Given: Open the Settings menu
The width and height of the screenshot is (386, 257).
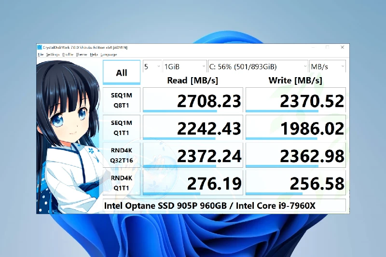Looking at the screenshot, I should [53, 54].
